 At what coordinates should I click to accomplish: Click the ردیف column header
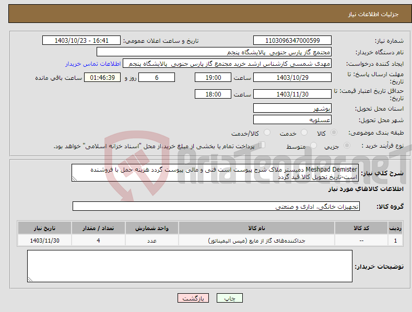click(395, 228)
